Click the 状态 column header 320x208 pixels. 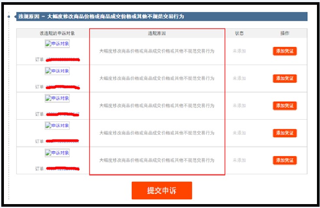(239, 33)
